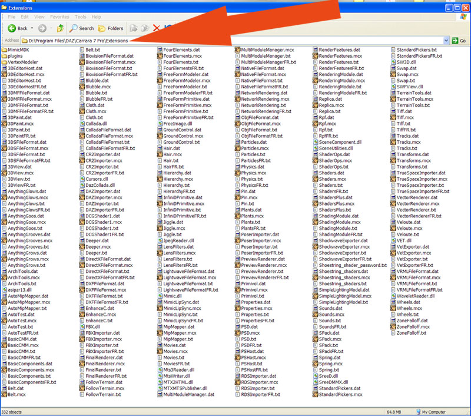Maximize the Extensions window

coord(457,8)
